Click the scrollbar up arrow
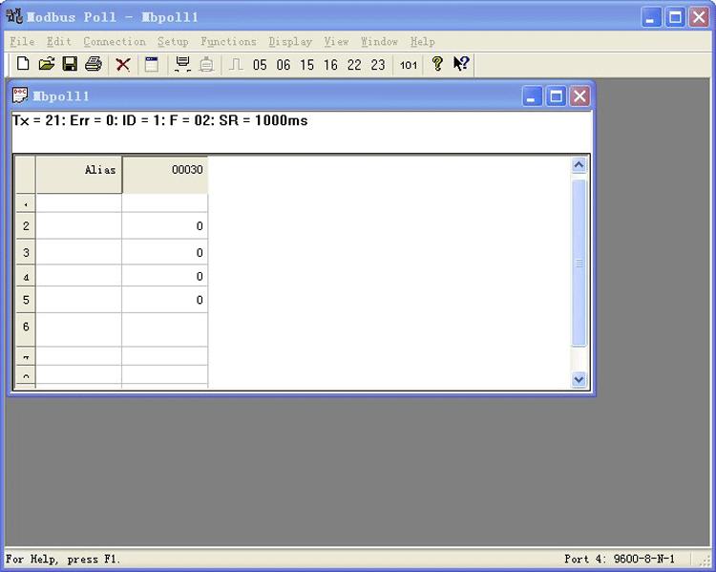716x572 pixels. point(579,165)
